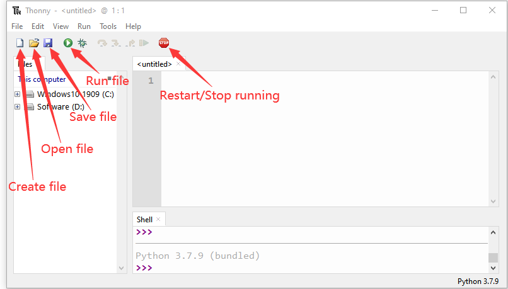
Task: Open the Run menu
Action: tap(84, 26)
